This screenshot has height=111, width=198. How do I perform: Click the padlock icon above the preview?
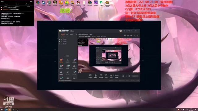pyautogui.click(x=128, y=35)
